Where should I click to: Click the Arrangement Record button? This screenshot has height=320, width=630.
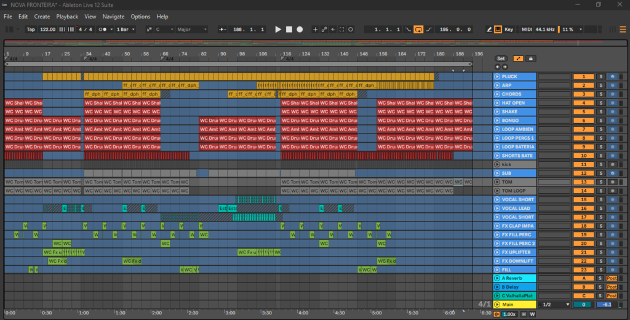(300, 29)
